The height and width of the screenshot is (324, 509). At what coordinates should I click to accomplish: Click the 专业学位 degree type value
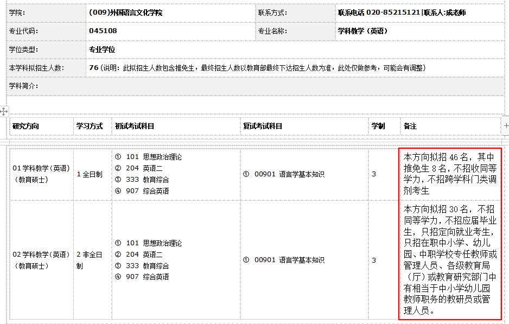click(102, 49)
